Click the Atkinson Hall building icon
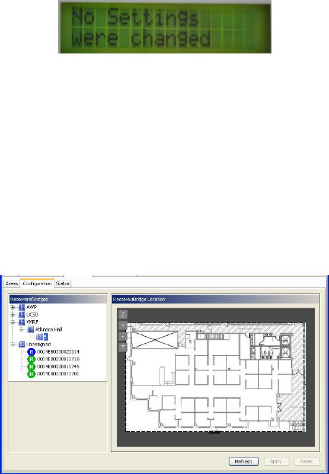The width and height of the screenshot is (329, 474). point(30,329)
